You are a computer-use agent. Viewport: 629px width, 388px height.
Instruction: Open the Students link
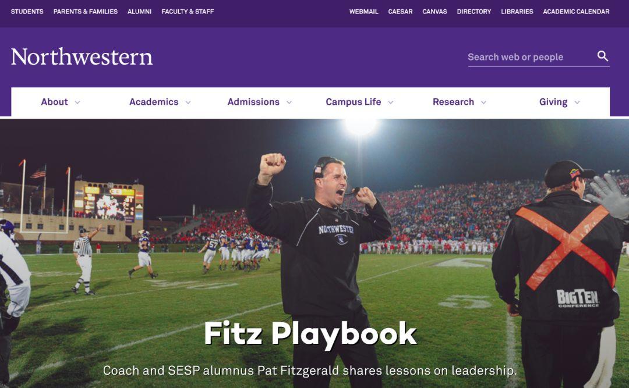click(x=27, y=12)
